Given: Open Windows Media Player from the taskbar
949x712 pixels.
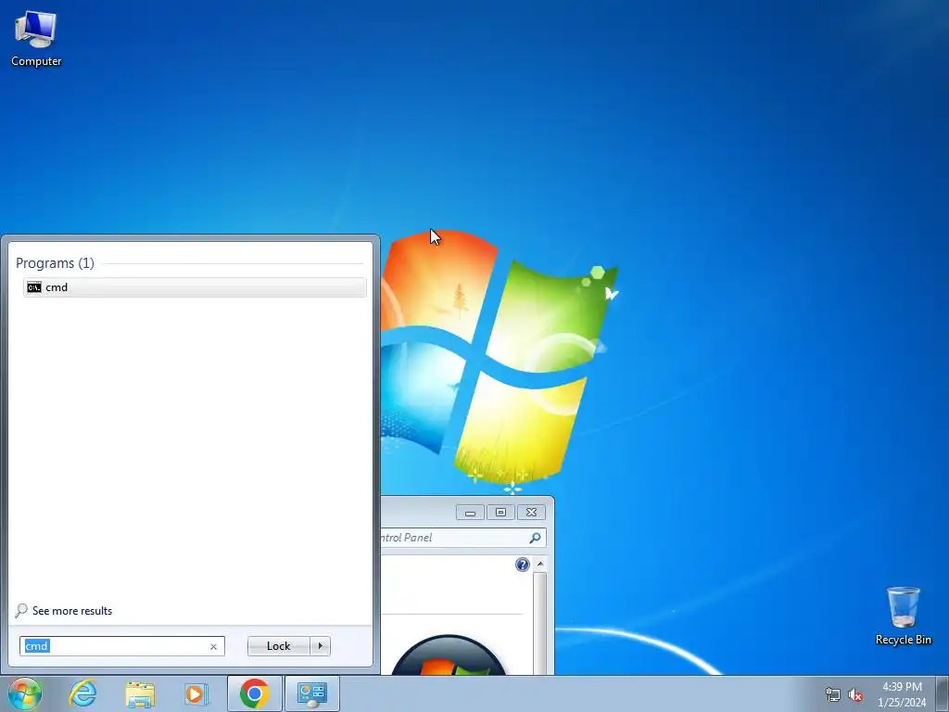Looking at the screenshot, I should (196, 693).
